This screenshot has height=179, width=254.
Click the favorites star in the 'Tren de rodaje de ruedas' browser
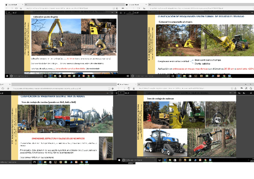pyautogui.click(x=112, y=89)
